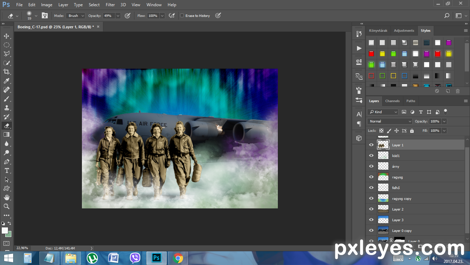This screenshot has height=265, width=470.
Task: Select the Eyedropper tool
Action: coord(7,81)
